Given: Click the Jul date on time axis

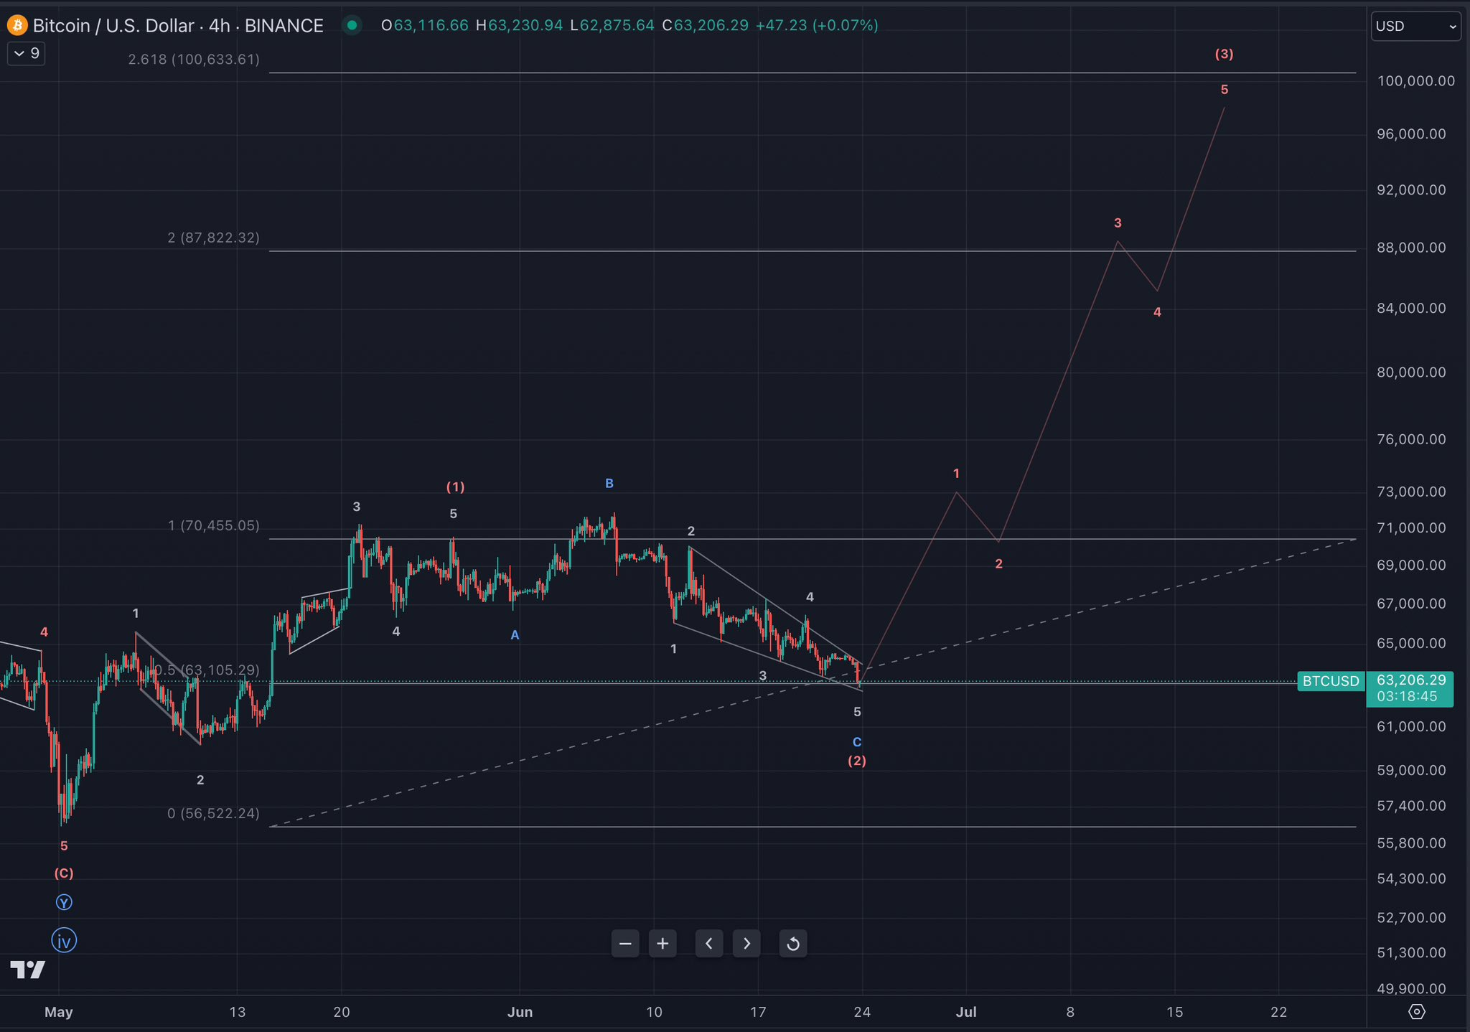Looking at the screenshot, I should pyautogui.click(x=966, y=1012).
